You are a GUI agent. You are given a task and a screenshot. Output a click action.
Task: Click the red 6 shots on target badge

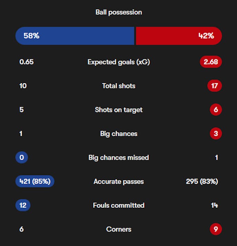coord(216,110)
